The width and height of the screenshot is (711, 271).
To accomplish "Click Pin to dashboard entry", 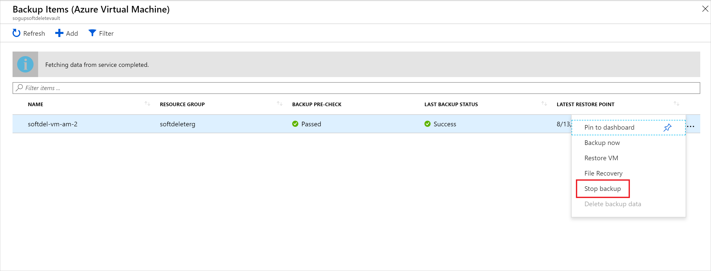I will pos(609,127).
